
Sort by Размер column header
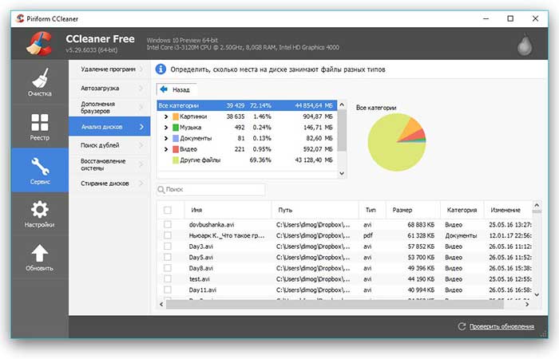[x=413, y=210]
